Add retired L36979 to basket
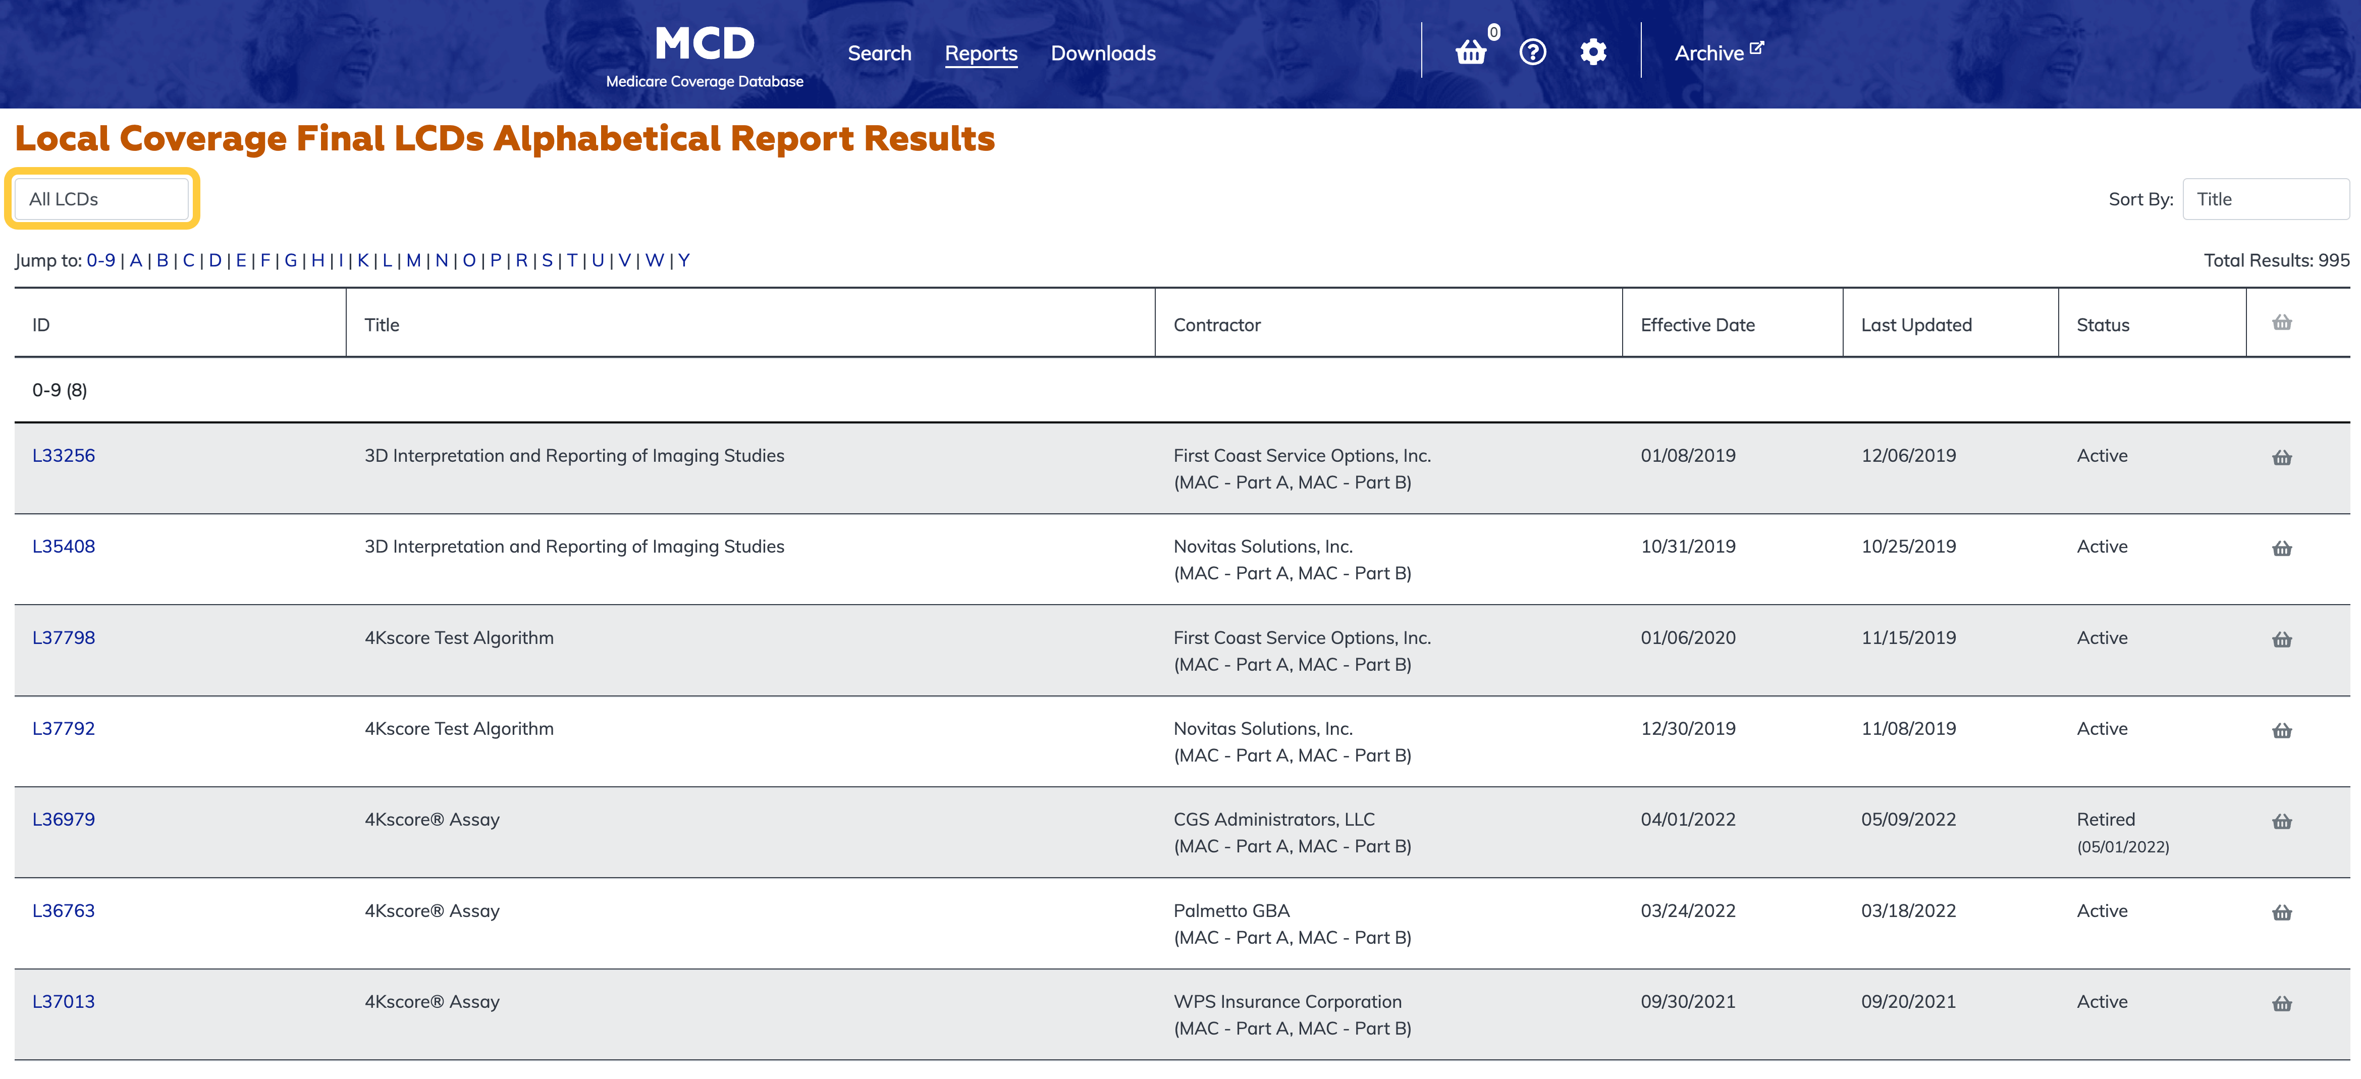 pyautogui.click(x=2281, y=822)
